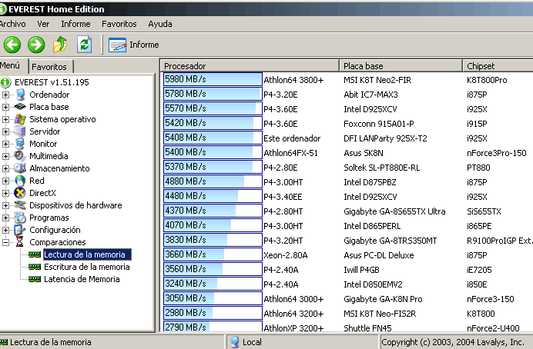Open the Informe menu

(75, 24)
